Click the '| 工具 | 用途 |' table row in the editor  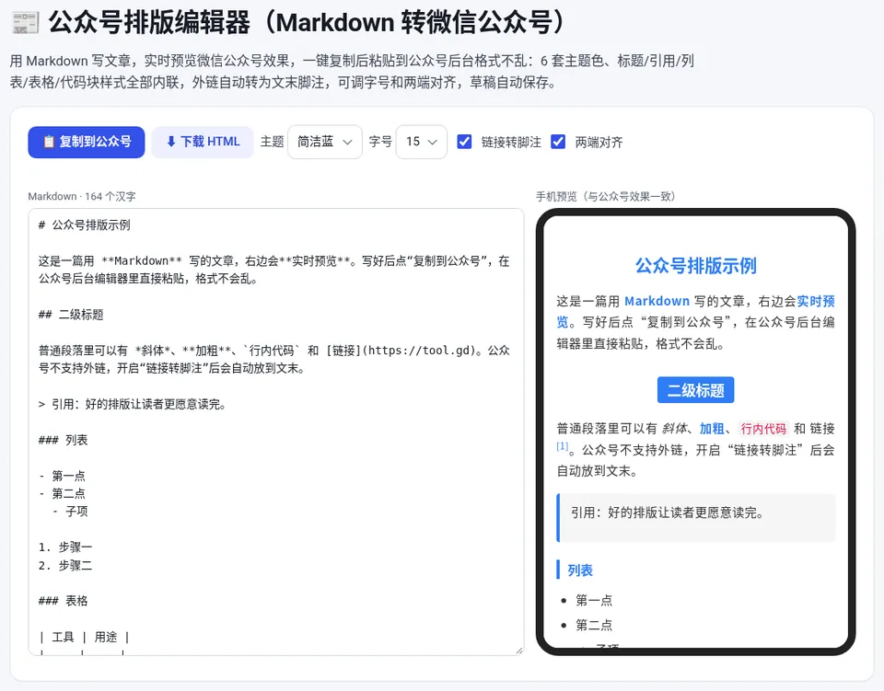(x=84, y=637)
